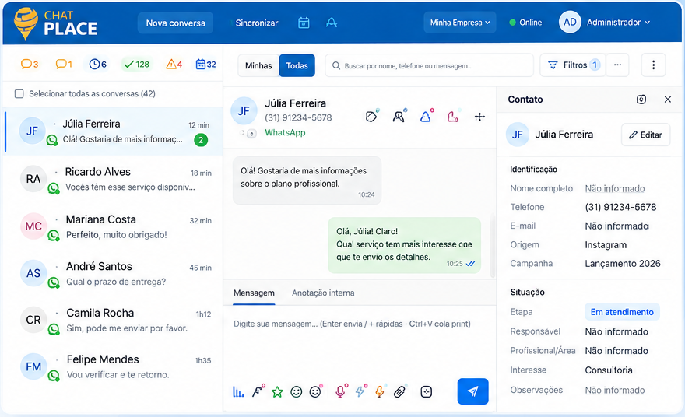Screen dimensions: 685x417
Task: Click the Nova conversa button
Action: click(x=175, y=23)
